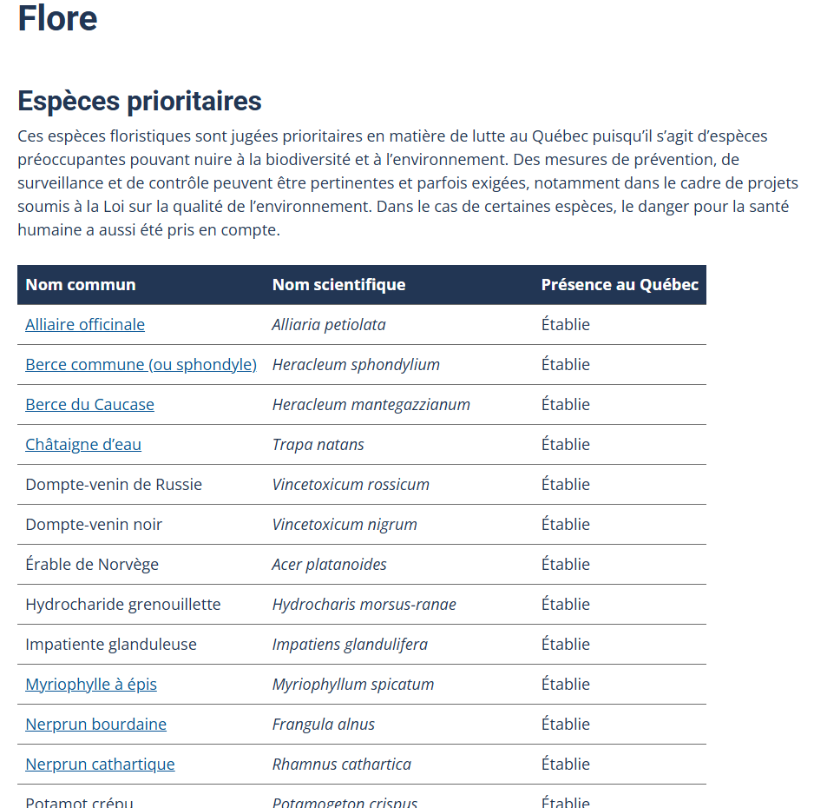814x808 pixels.
Task: Click the Espèces prioritaires section heading
Action: coord(140,101)
